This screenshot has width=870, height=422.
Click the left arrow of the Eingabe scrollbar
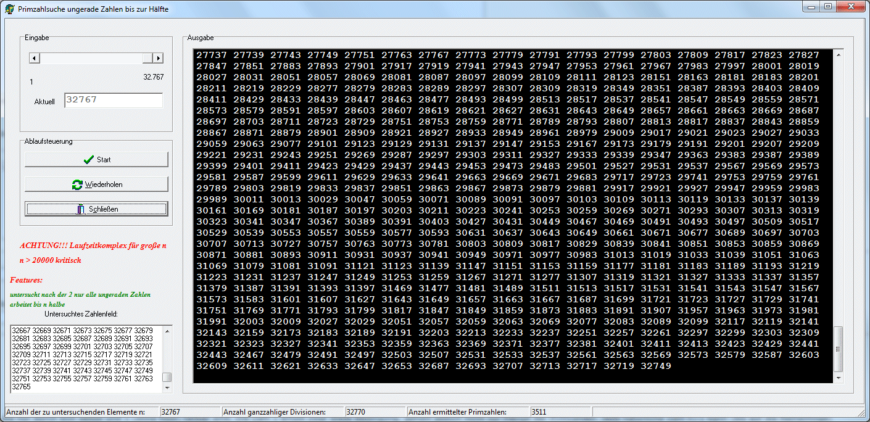click(35, 58)
